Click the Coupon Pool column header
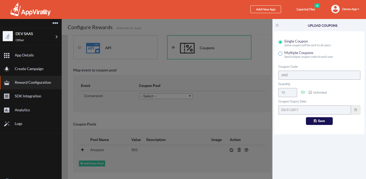The width and height of the screenshot is (366, 179). (150, 86)
